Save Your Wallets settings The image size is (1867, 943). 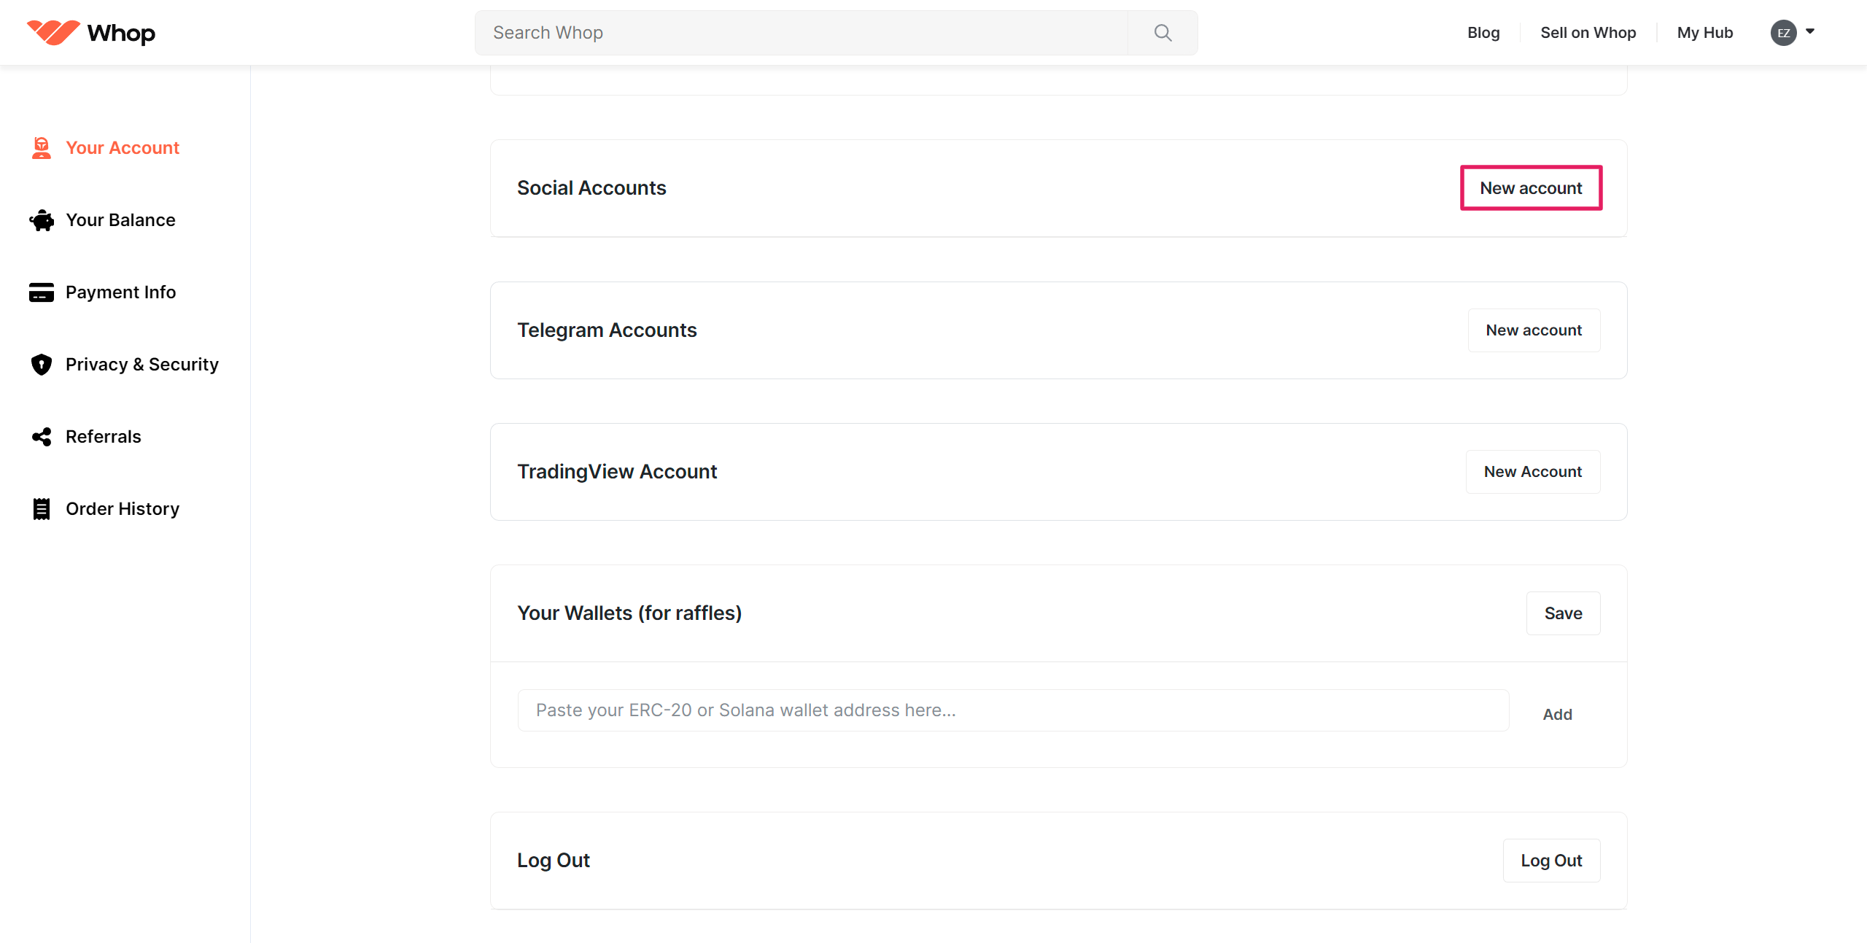[1563, 613]
